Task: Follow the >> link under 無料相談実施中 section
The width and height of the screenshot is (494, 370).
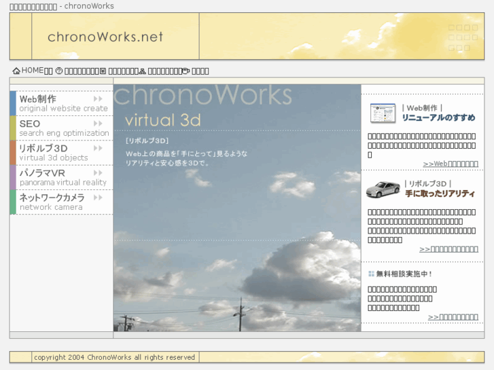Action: [453, 317]
